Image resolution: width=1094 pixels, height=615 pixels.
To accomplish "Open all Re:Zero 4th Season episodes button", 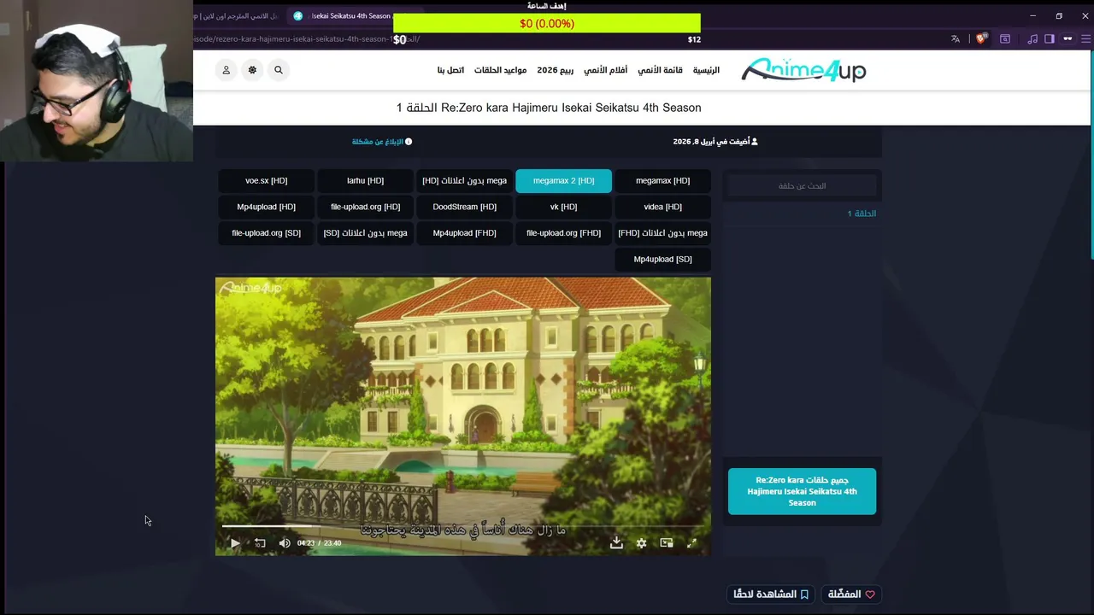I will point(802,491).
